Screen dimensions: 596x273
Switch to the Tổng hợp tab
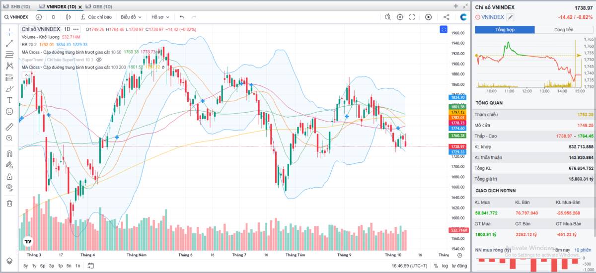click(505, 30)
